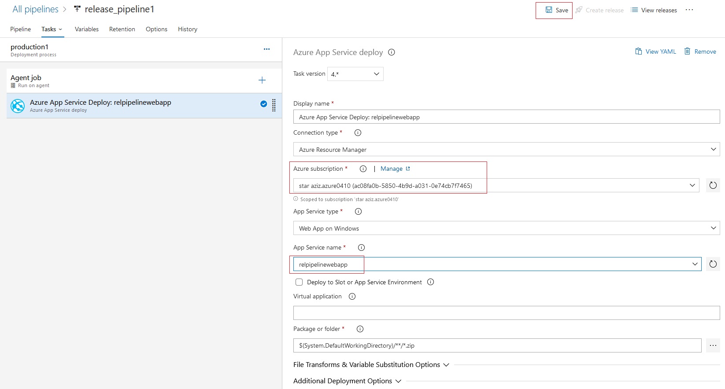
Task: Click the drag handle on the deploy task
Action: click(x=274, y=105)
